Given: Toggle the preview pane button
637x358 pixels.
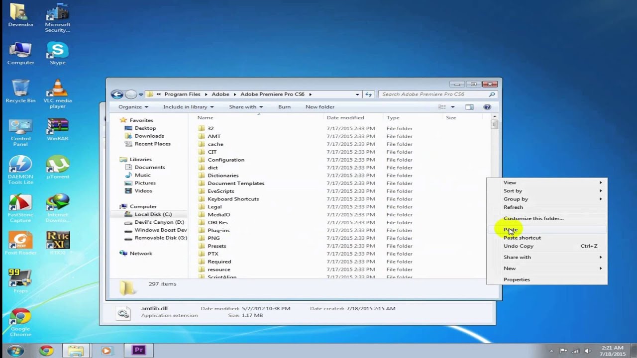Looking at the screenshot, I should click(x=469, y=107).
